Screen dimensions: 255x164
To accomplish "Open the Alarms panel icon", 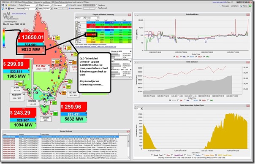I will [x=241, y=5].
